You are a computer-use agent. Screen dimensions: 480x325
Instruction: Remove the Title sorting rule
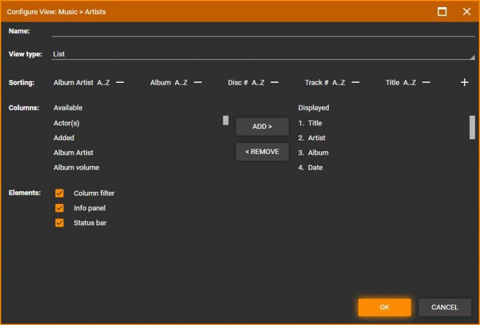point(426,82)
